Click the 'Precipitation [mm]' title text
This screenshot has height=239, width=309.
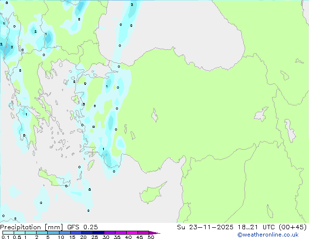point(31,227)
